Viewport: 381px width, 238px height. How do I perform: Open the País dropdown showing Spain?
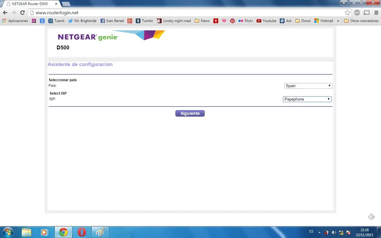click(308, 86)
